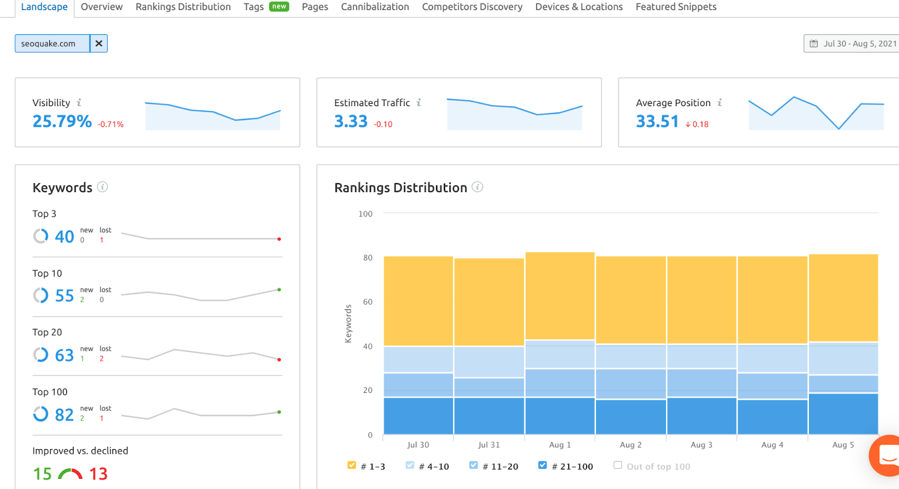This screenshot has width=899, height=489.
Task: Click the Average Position trend sparkline
Action: (816, 113)
